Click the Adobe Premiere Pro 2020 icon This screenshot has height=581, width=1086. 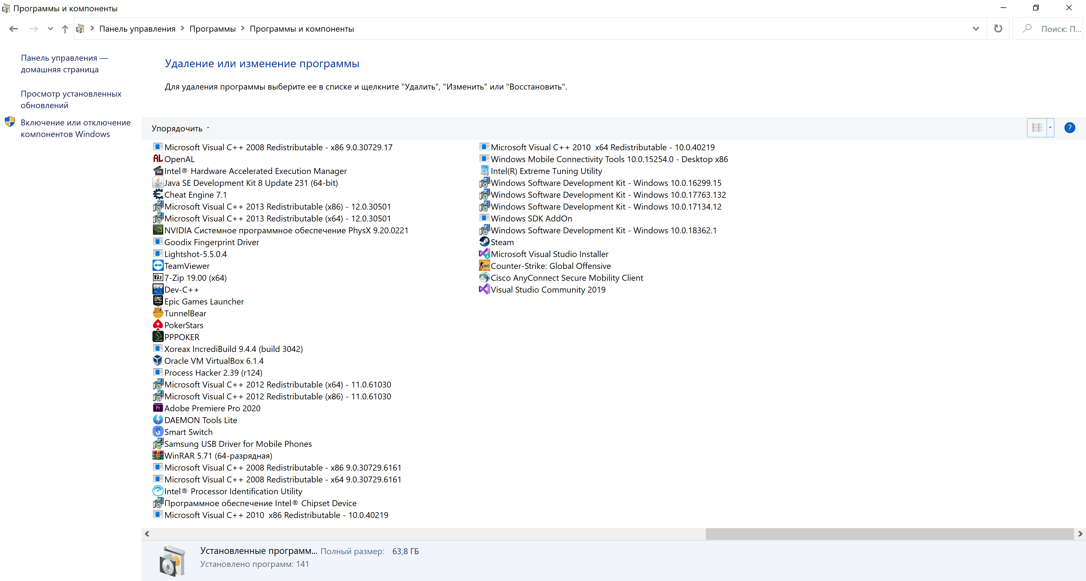click(158, 408)
